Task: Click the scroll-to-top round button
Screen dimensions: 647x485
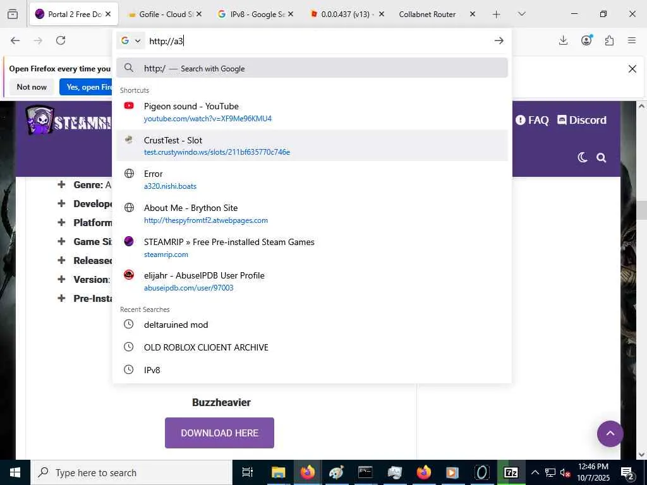Action: tap(610, 433)
